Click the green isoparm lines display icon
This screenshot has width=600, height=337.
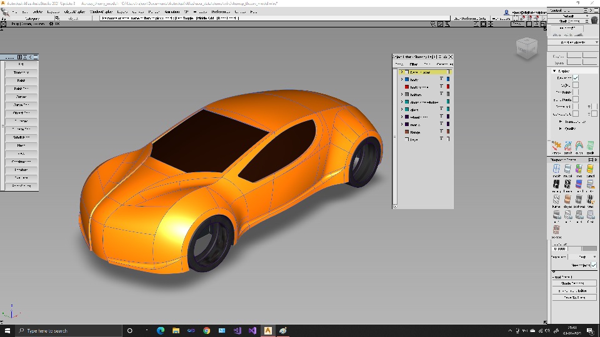point(591,146)
